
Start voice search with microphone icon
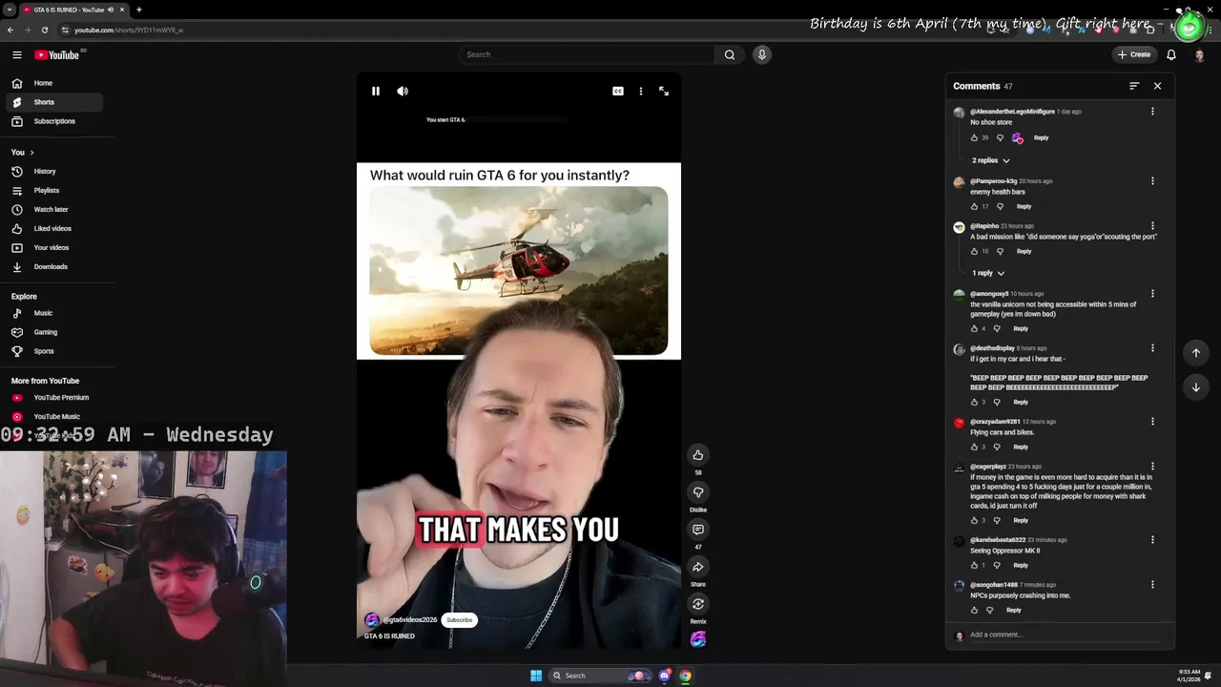click(761, 54)
